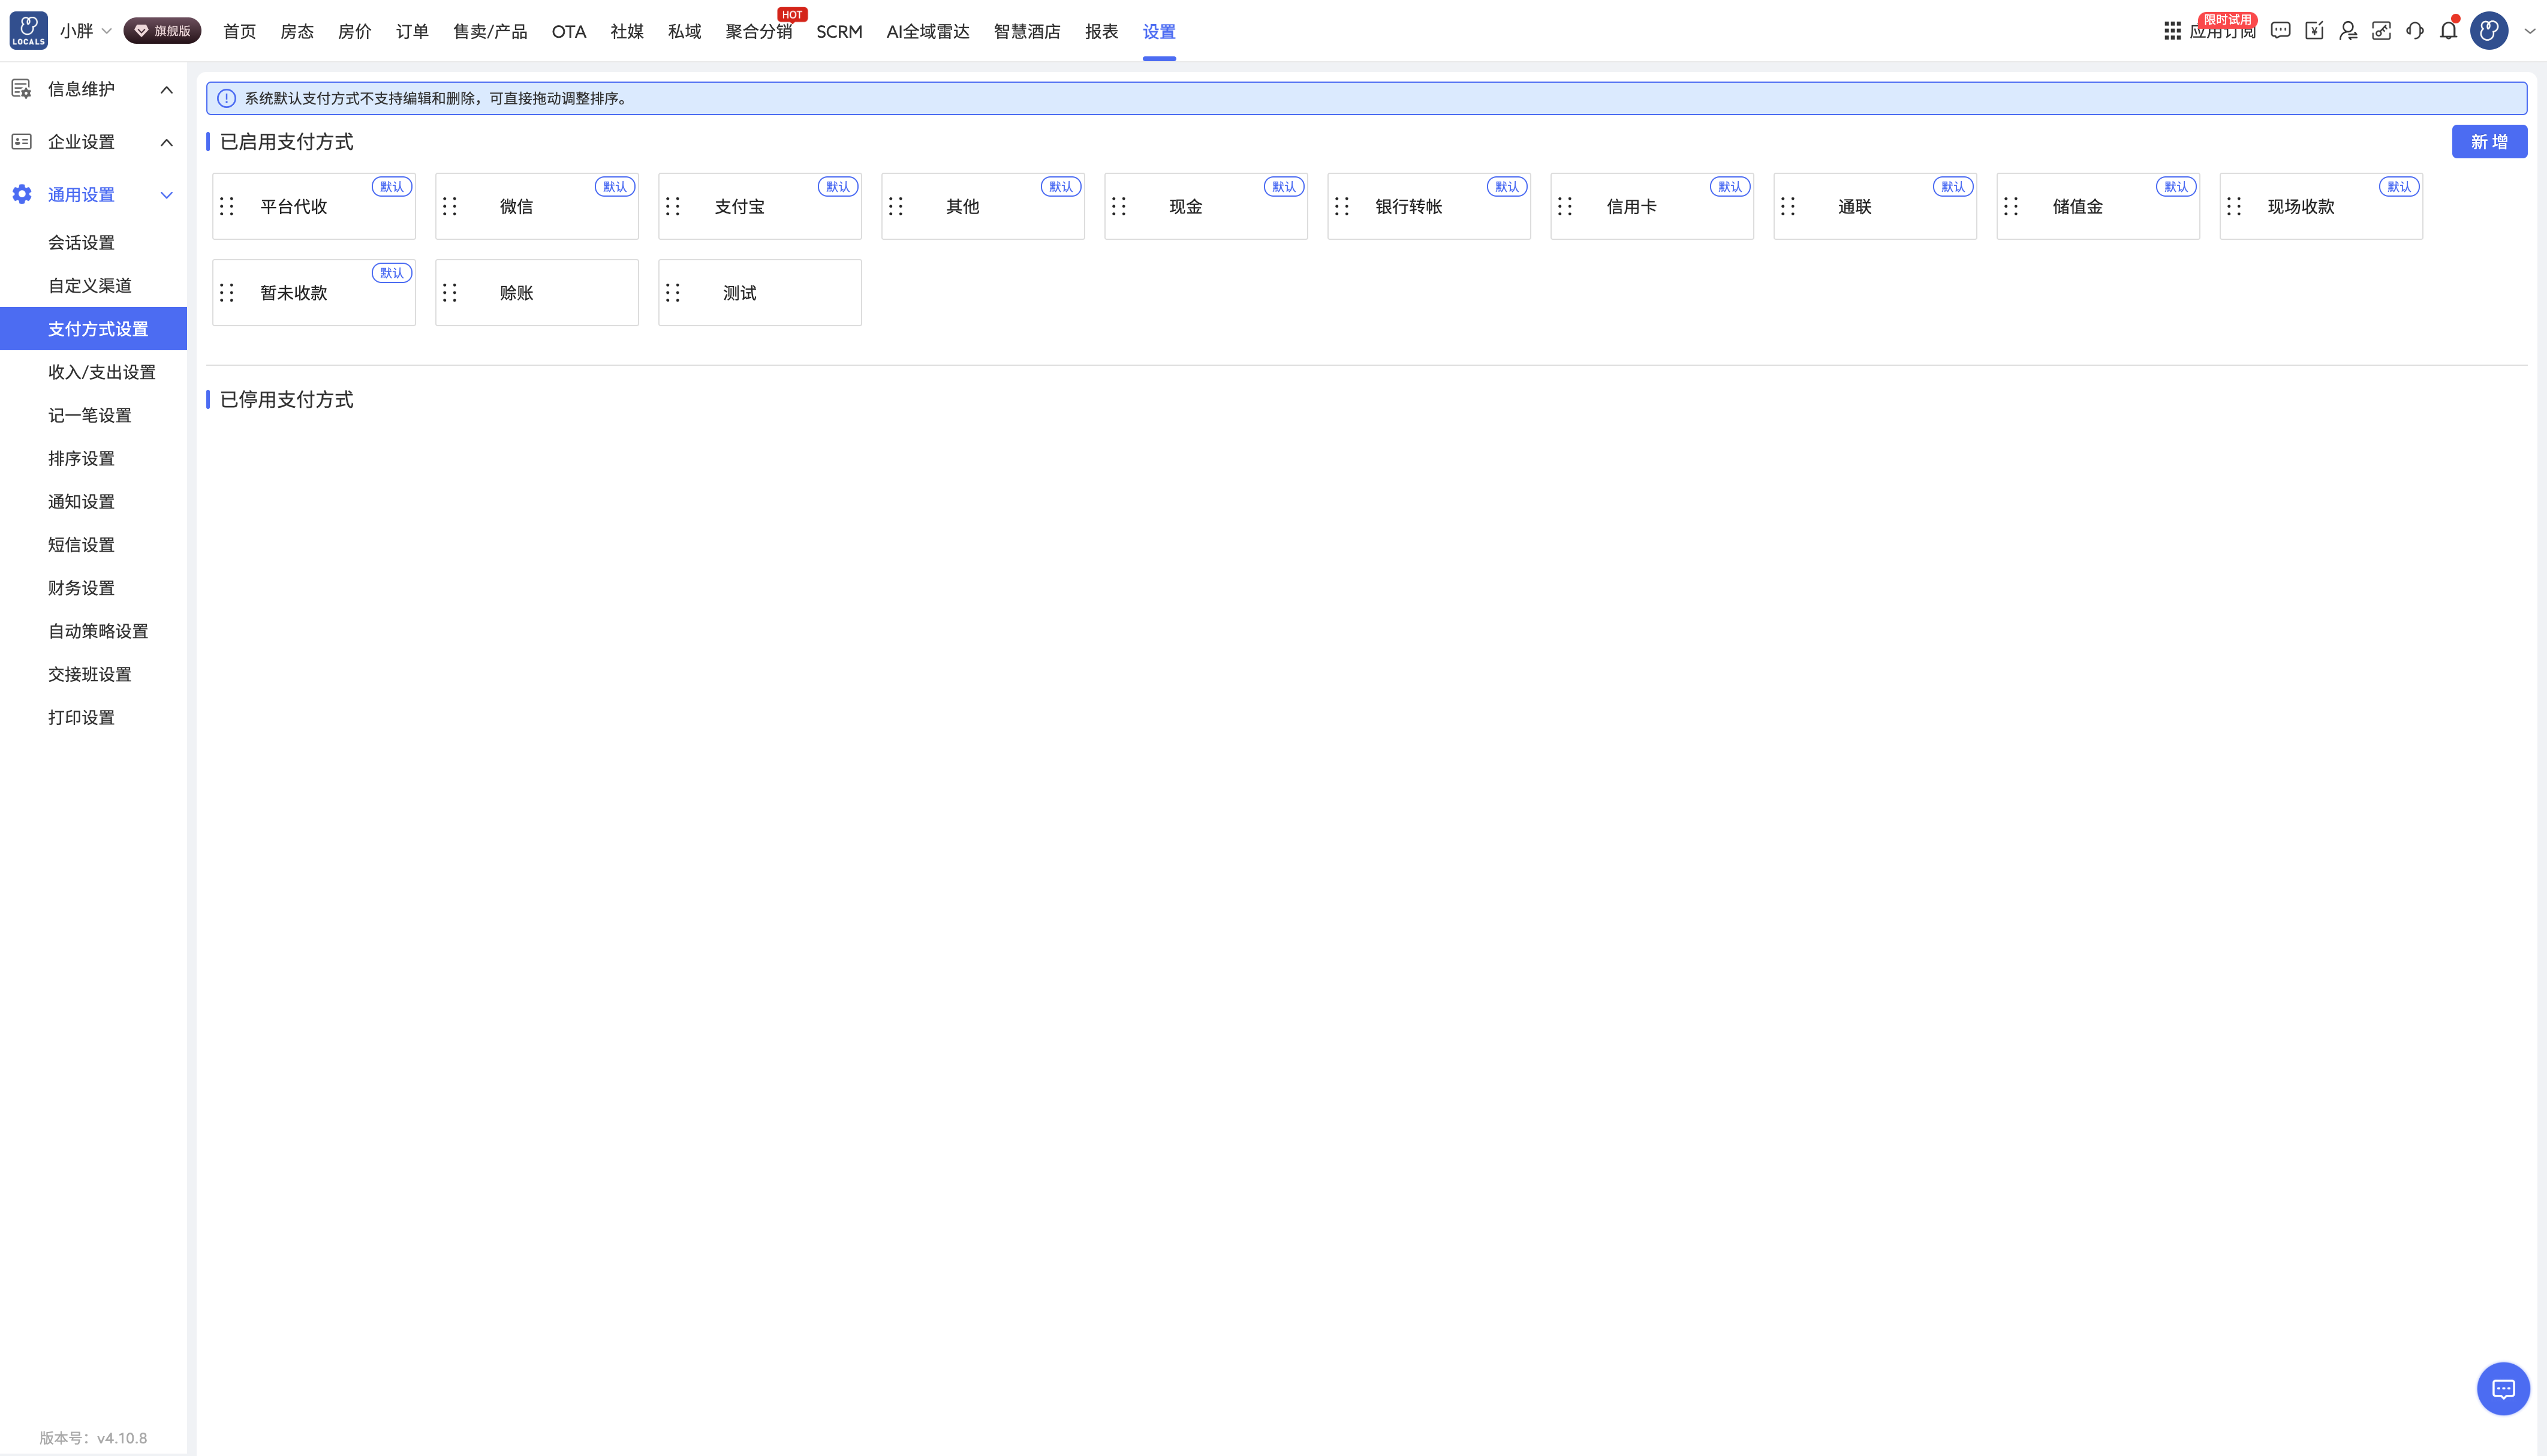Click the drag handle on 赊账 card

click(450, 292)
